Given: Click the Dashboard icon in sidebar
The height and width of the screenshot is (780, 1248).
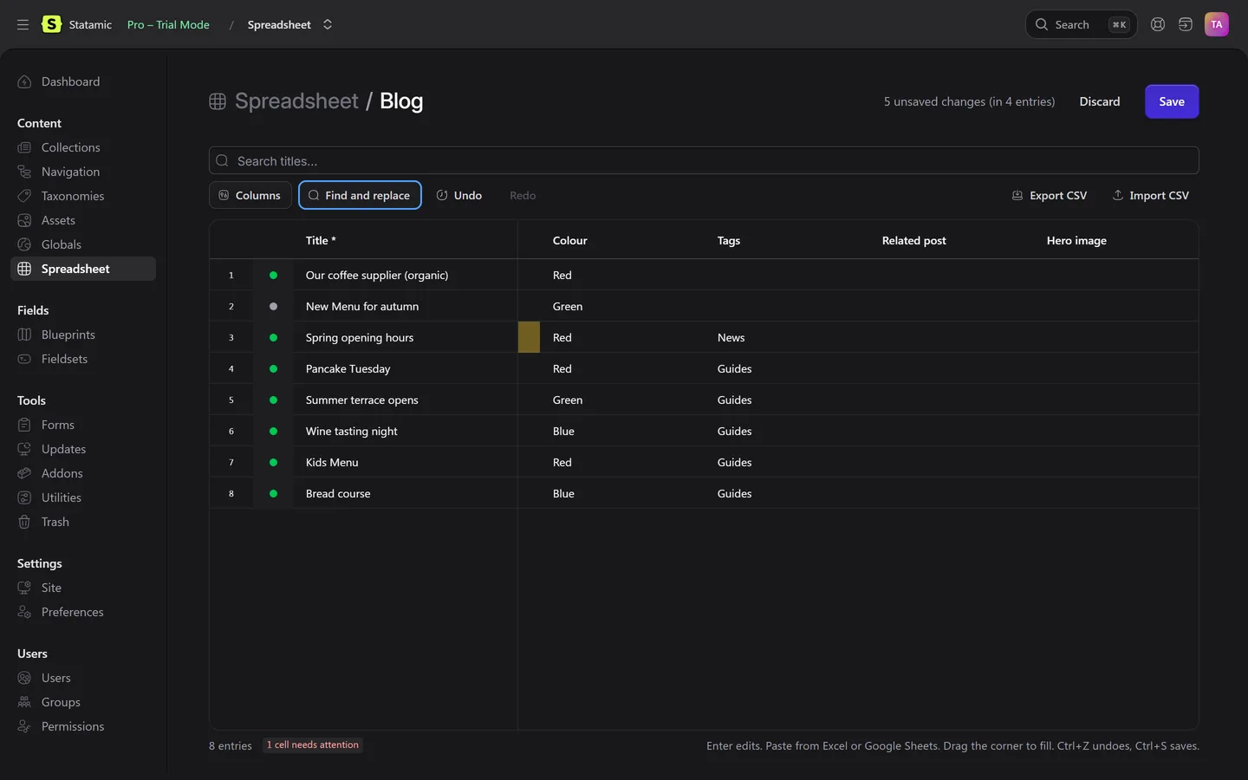Looking at the screenshot, I should [24, 81].
